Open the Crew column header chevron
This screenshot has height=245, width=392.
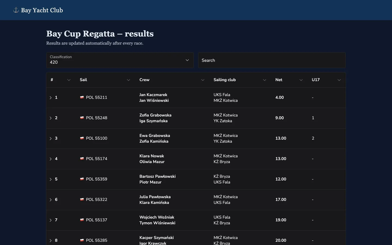coord(203,80)
